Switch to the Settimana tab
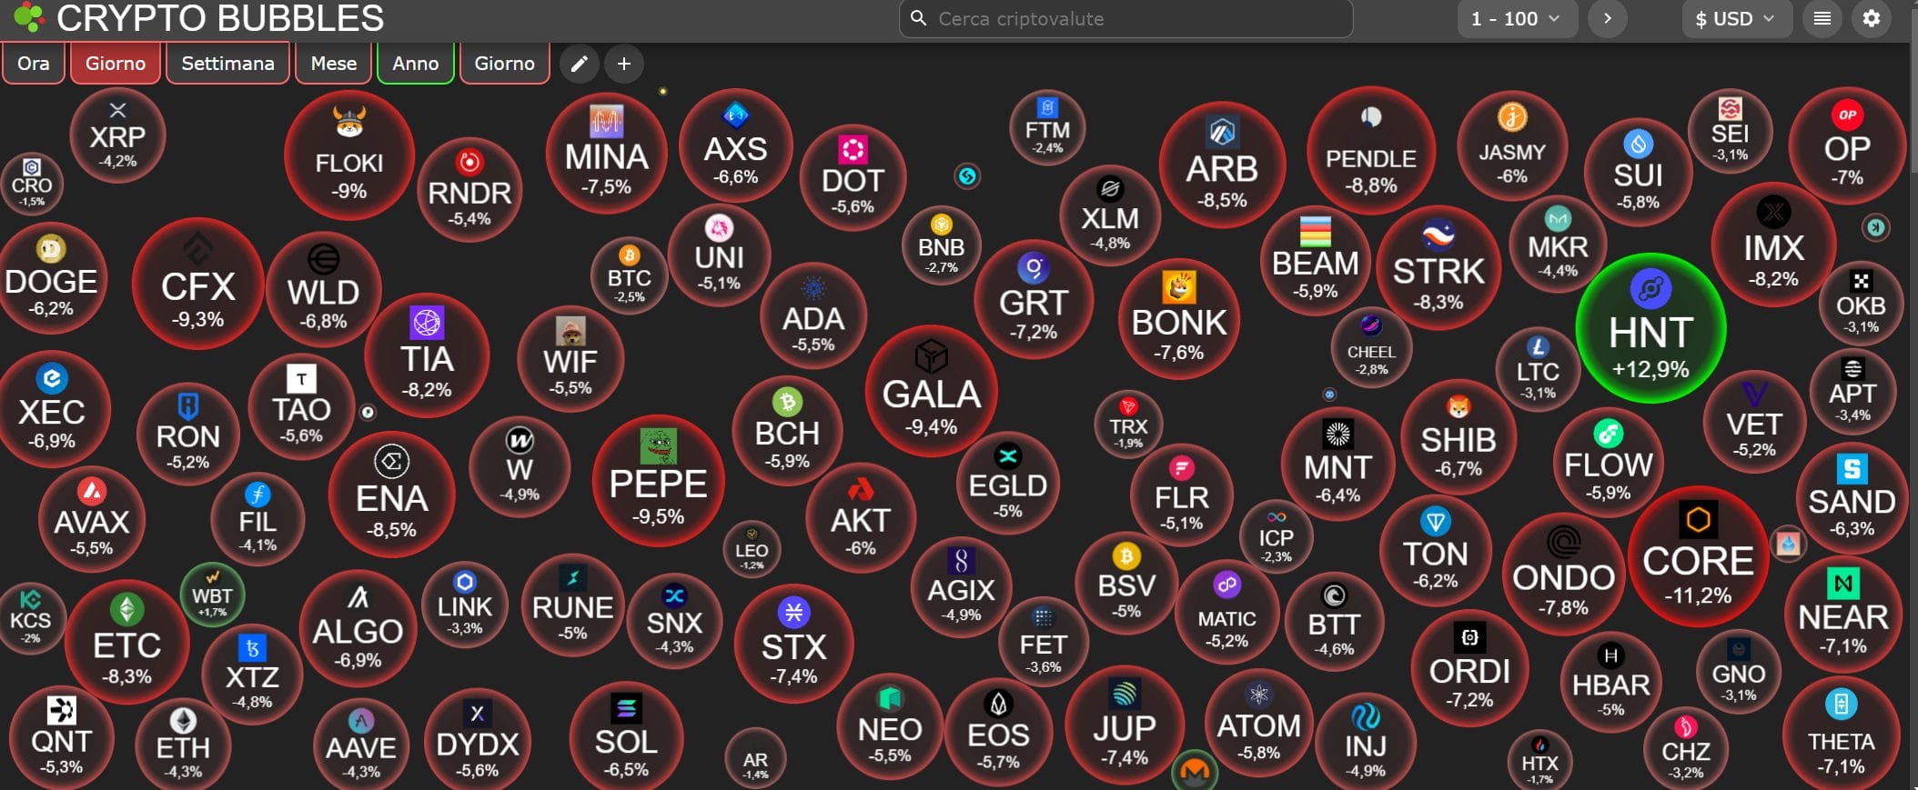Image resolution: width=1918 pixels, height=790 pixels. click(227, 64)
